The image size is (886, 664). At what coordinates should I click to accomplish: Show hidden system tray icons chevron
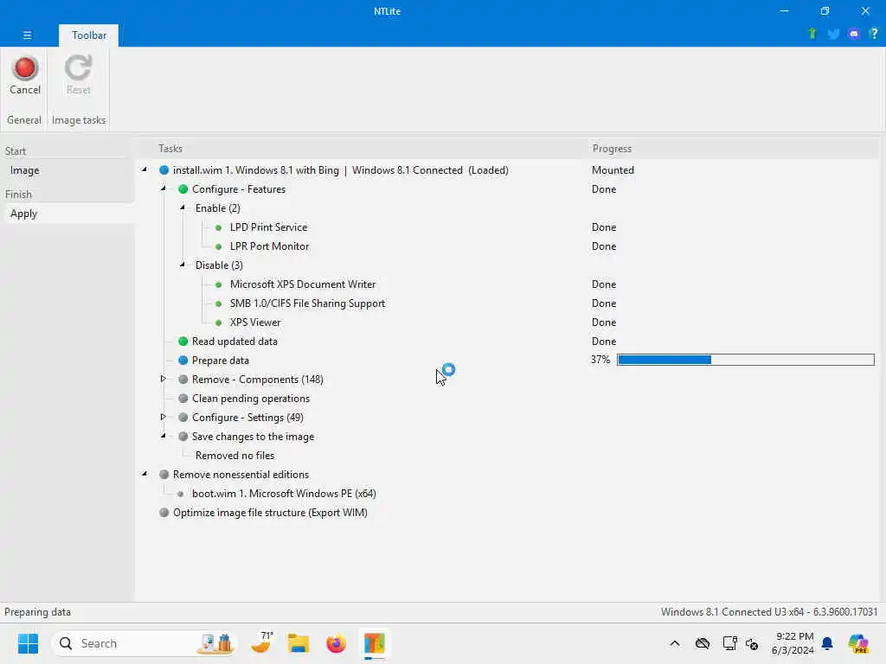coord(675,643)
